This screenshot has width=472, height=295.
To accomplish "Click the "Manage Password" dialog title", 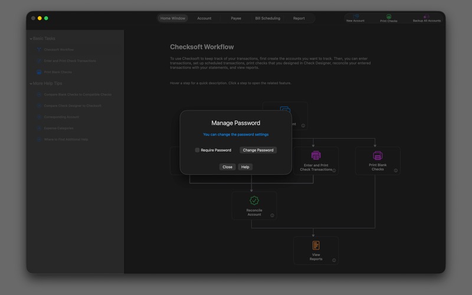I will pos(235,123).
